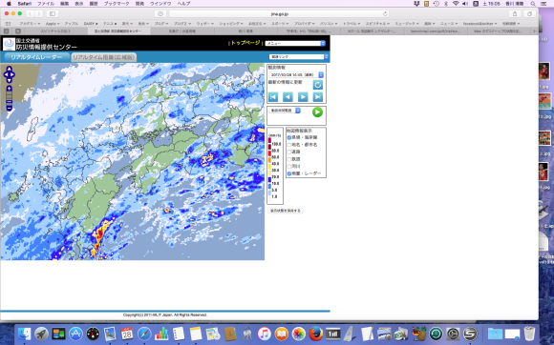Zoom in the radar map with plus button
The width and height of the screenshot is (554, 345).
tap(10, 89)
